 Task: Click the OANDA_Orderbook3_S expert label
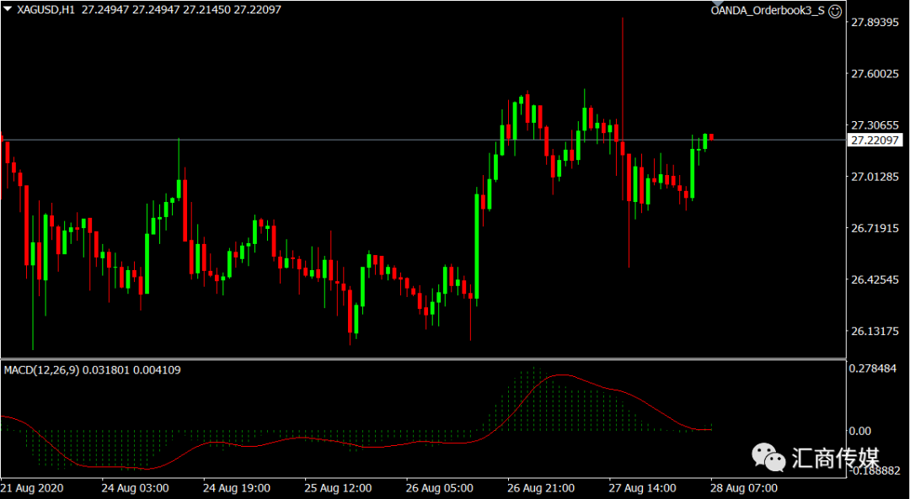tap(768, 11)
